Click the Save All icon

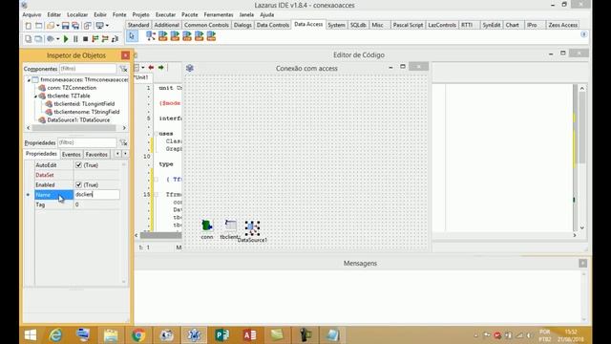pos(75,26)
